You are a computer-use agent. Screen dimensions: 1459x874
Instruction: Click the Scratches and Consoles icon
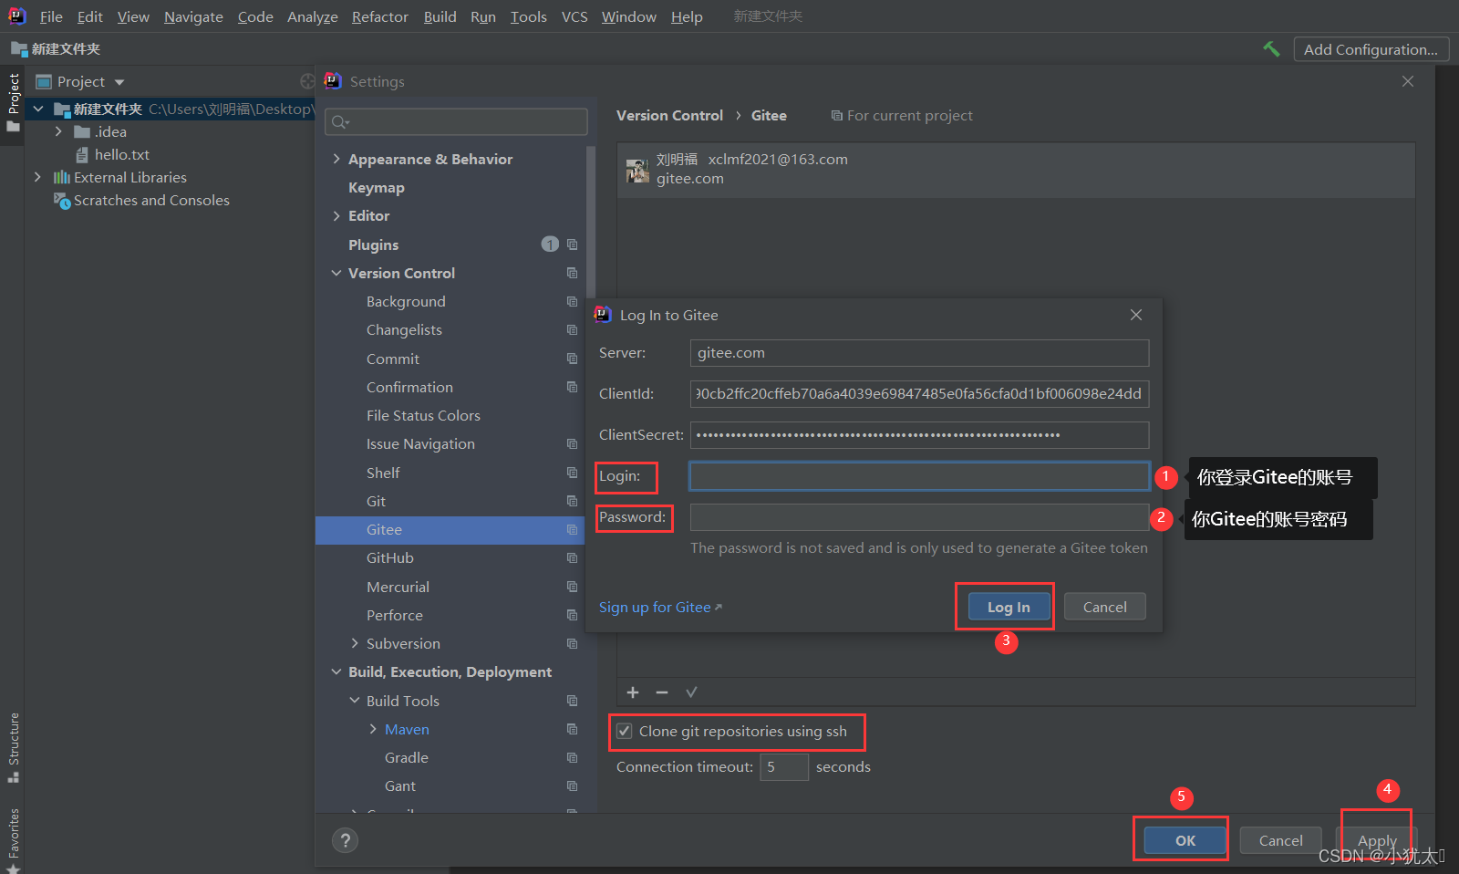coord(62,200)
